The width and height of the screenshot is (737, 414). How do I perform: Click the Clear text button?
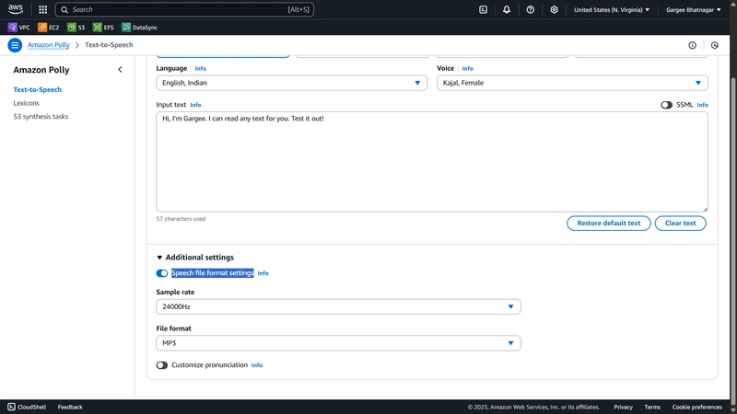[680, 223]
